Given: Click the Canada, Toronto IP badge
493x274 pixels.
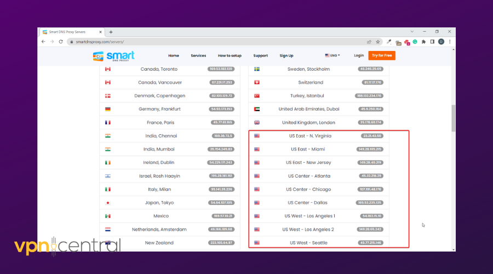Looking at the screenshot, I should tap(221, 69).
